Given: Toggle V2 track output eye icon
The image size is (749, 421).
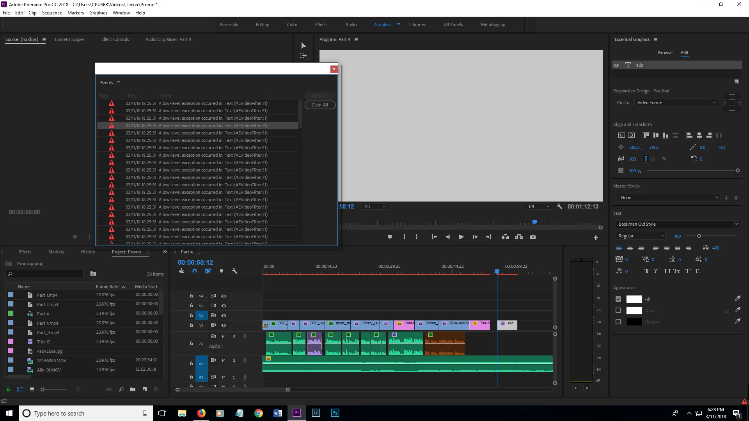Looking at the screenshot, I should coord(224,316).
